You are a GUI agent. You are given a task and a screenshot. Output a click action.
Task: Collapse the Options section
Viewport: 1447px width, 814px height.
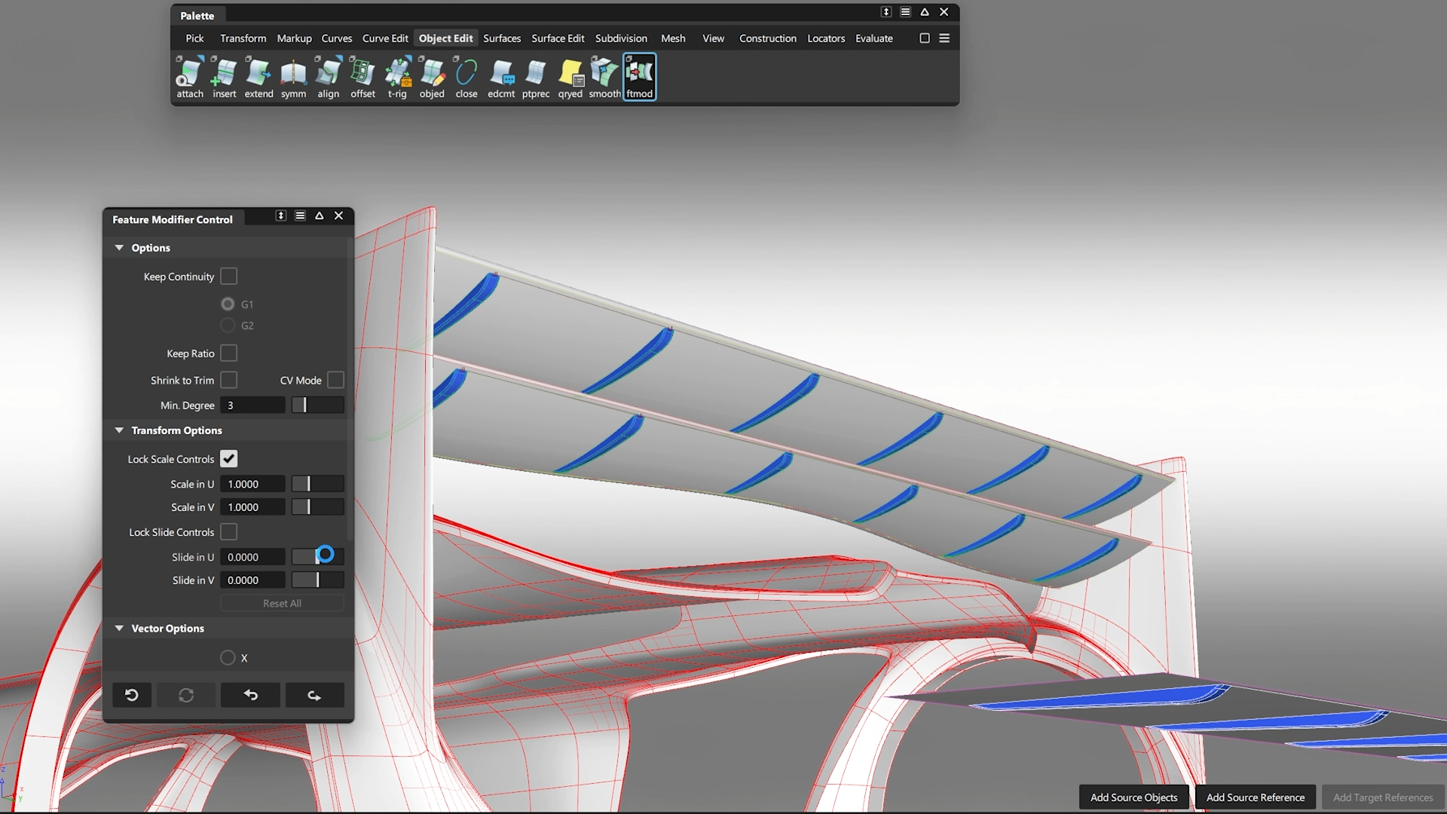click(119, 248)
